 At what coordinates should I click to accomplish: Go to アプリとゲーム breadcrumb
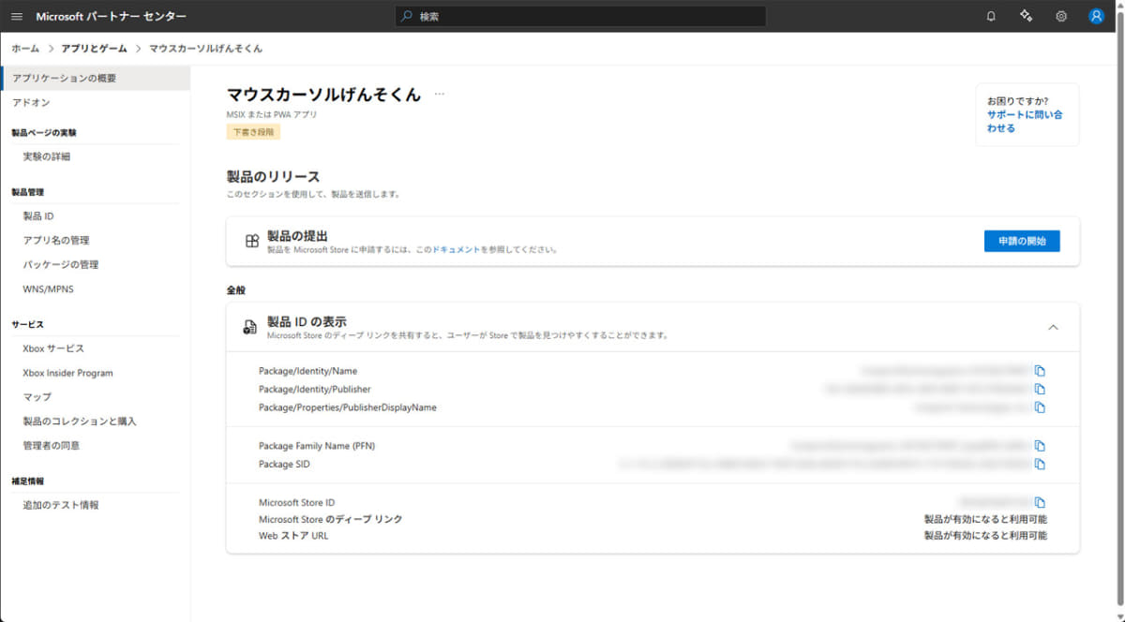click(94, 48)
